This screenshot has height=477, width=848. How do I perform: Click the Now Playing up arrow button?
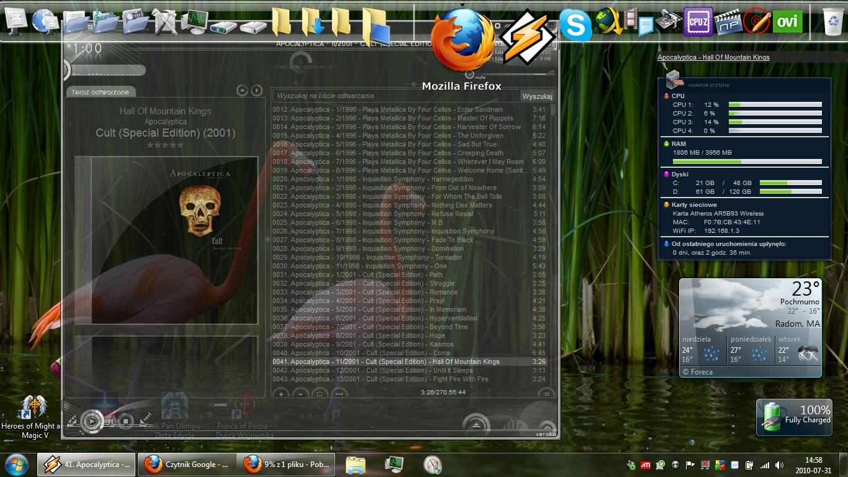point(243,91)
